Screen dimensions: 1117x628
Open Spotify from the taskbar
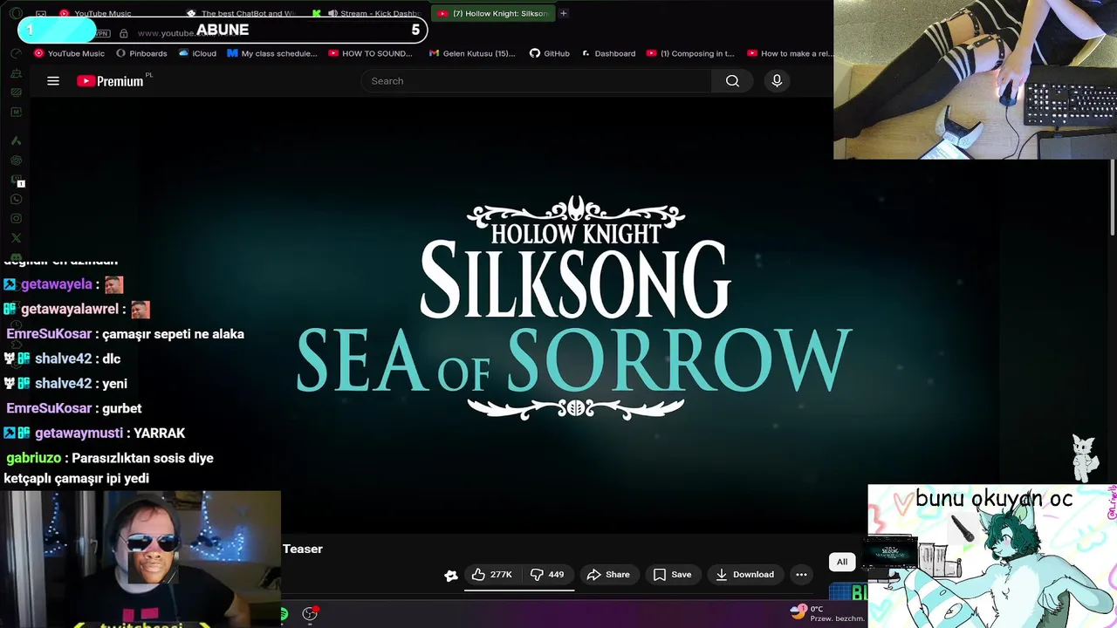coord(284,614)
